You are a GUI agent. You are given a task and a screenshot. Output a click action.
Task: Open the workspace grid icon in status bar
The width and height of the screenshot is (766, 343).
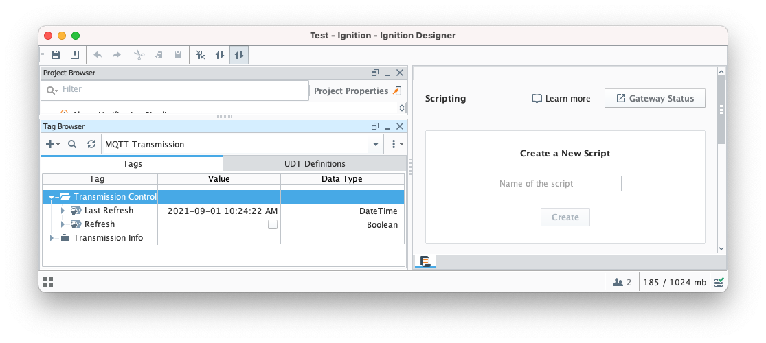tap(48, 282)
